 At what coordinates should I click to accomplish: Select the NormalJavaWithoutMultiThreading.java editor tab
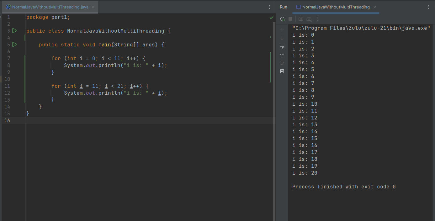[x=50, y=7]
